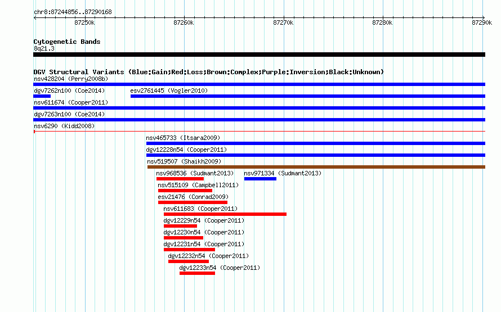The height and width of the screenshot is (312, 501).
Task: Open dgv12230n54 (Cooper2011) label
Action: tap(204, 232)
